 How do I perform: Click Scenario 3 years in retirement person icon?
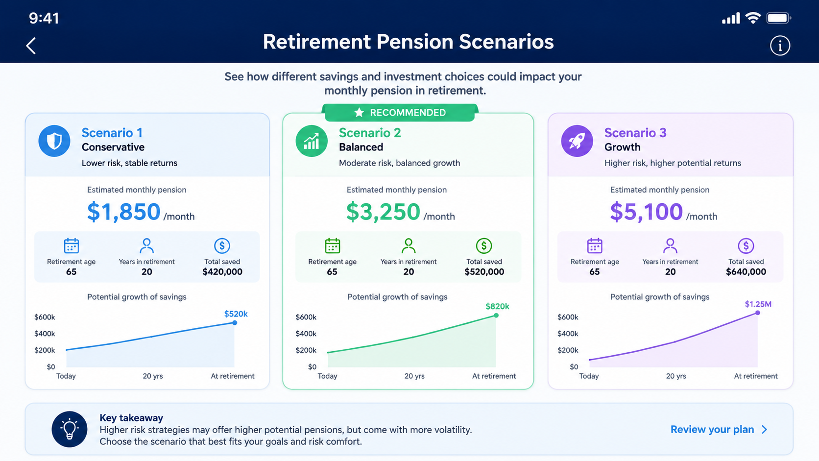point(670,245)
